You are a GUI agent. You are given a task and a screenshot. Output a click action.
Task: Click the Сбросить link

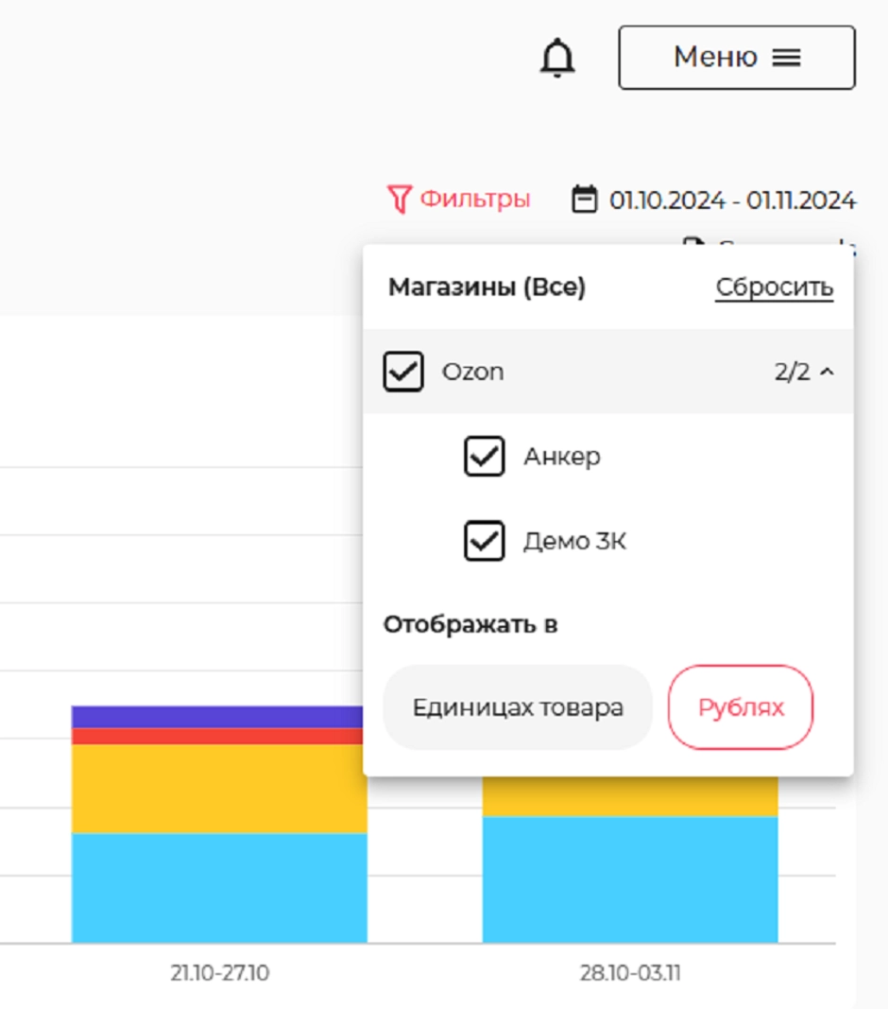click(774, 287)
